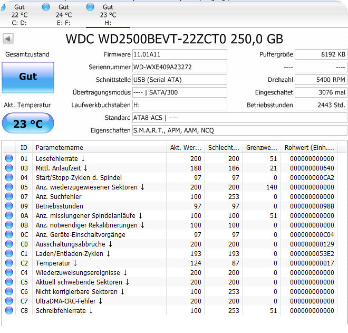Click raw value 000000000C04 of Geräte-Einschaltvorgänge

pos(312,235)
